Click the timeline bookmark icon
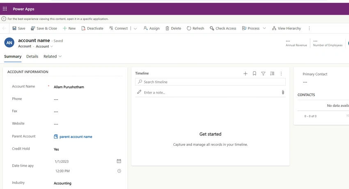This screenshot has height=189, width=349. (x=255, y=74)
